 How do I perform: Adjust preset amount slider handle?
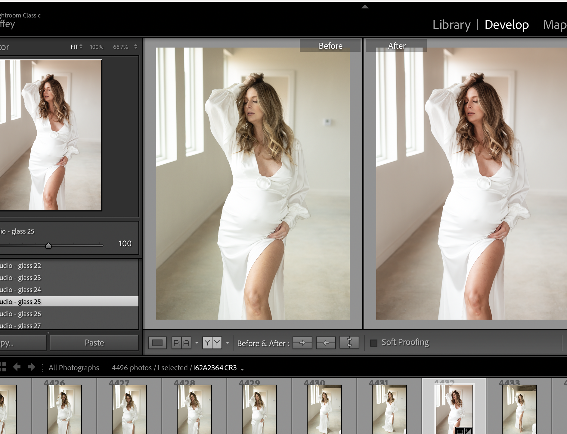coord(48,246)
